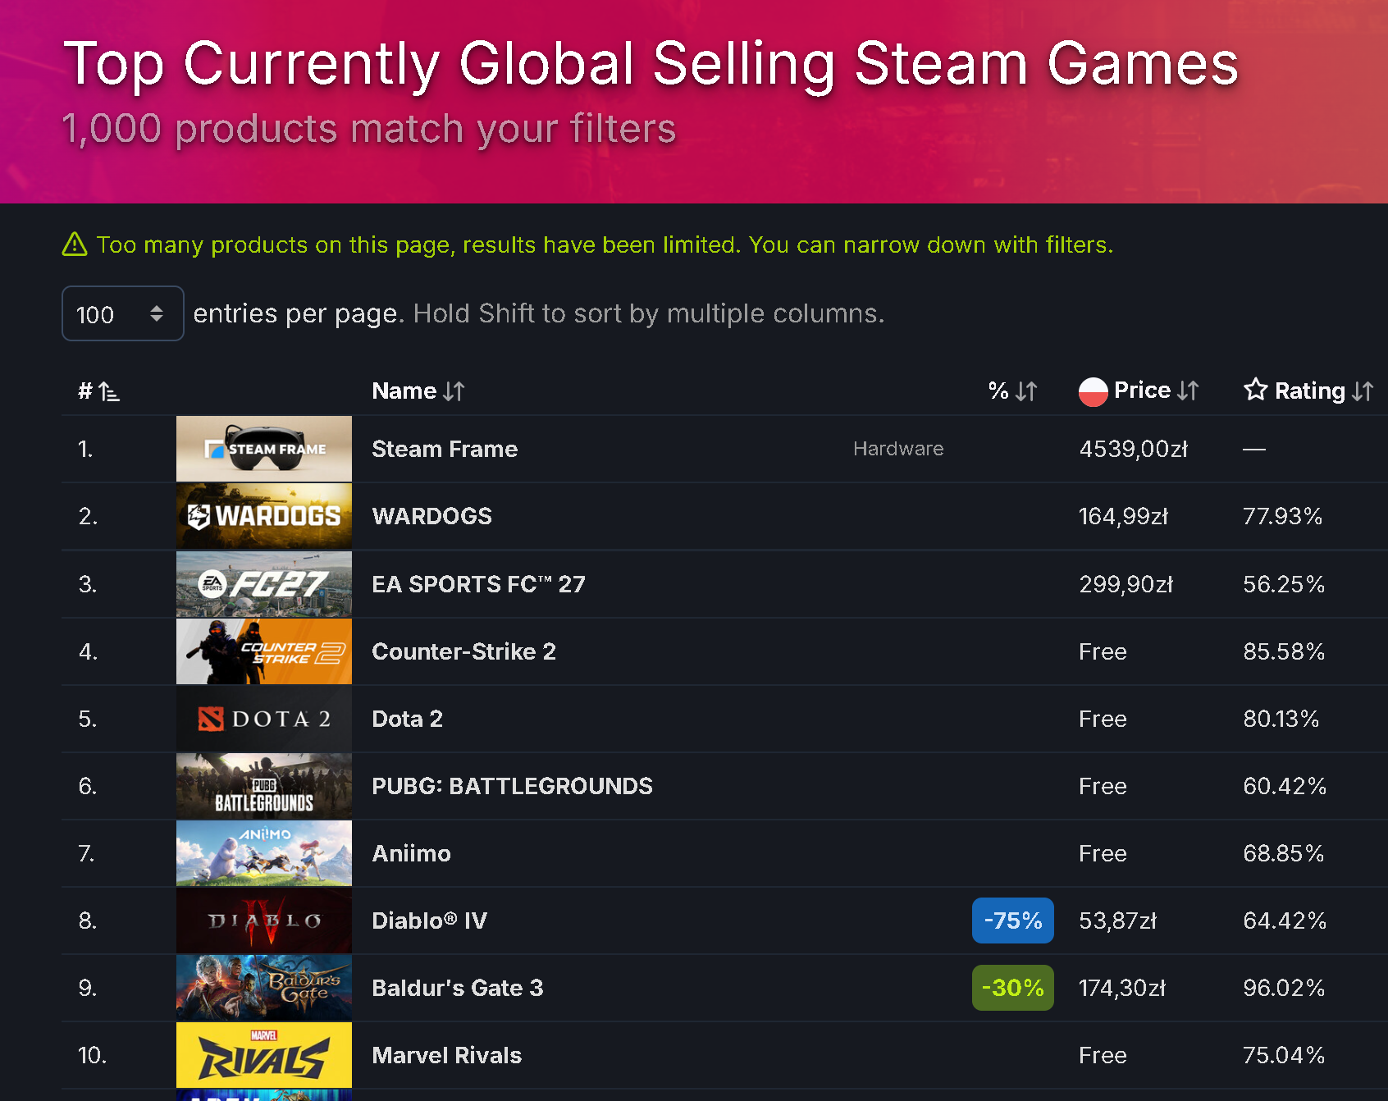Click Baldur's Gate 3 -30% discount badge
Screen dimensions: 1388x1101
coord(1013,988)
